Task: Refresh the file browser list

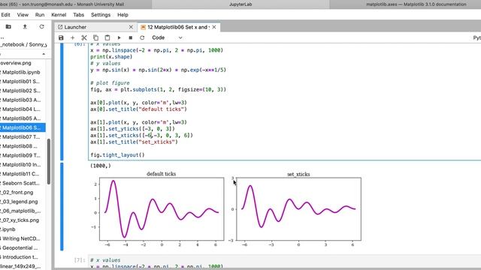Action: pos(42,27)
